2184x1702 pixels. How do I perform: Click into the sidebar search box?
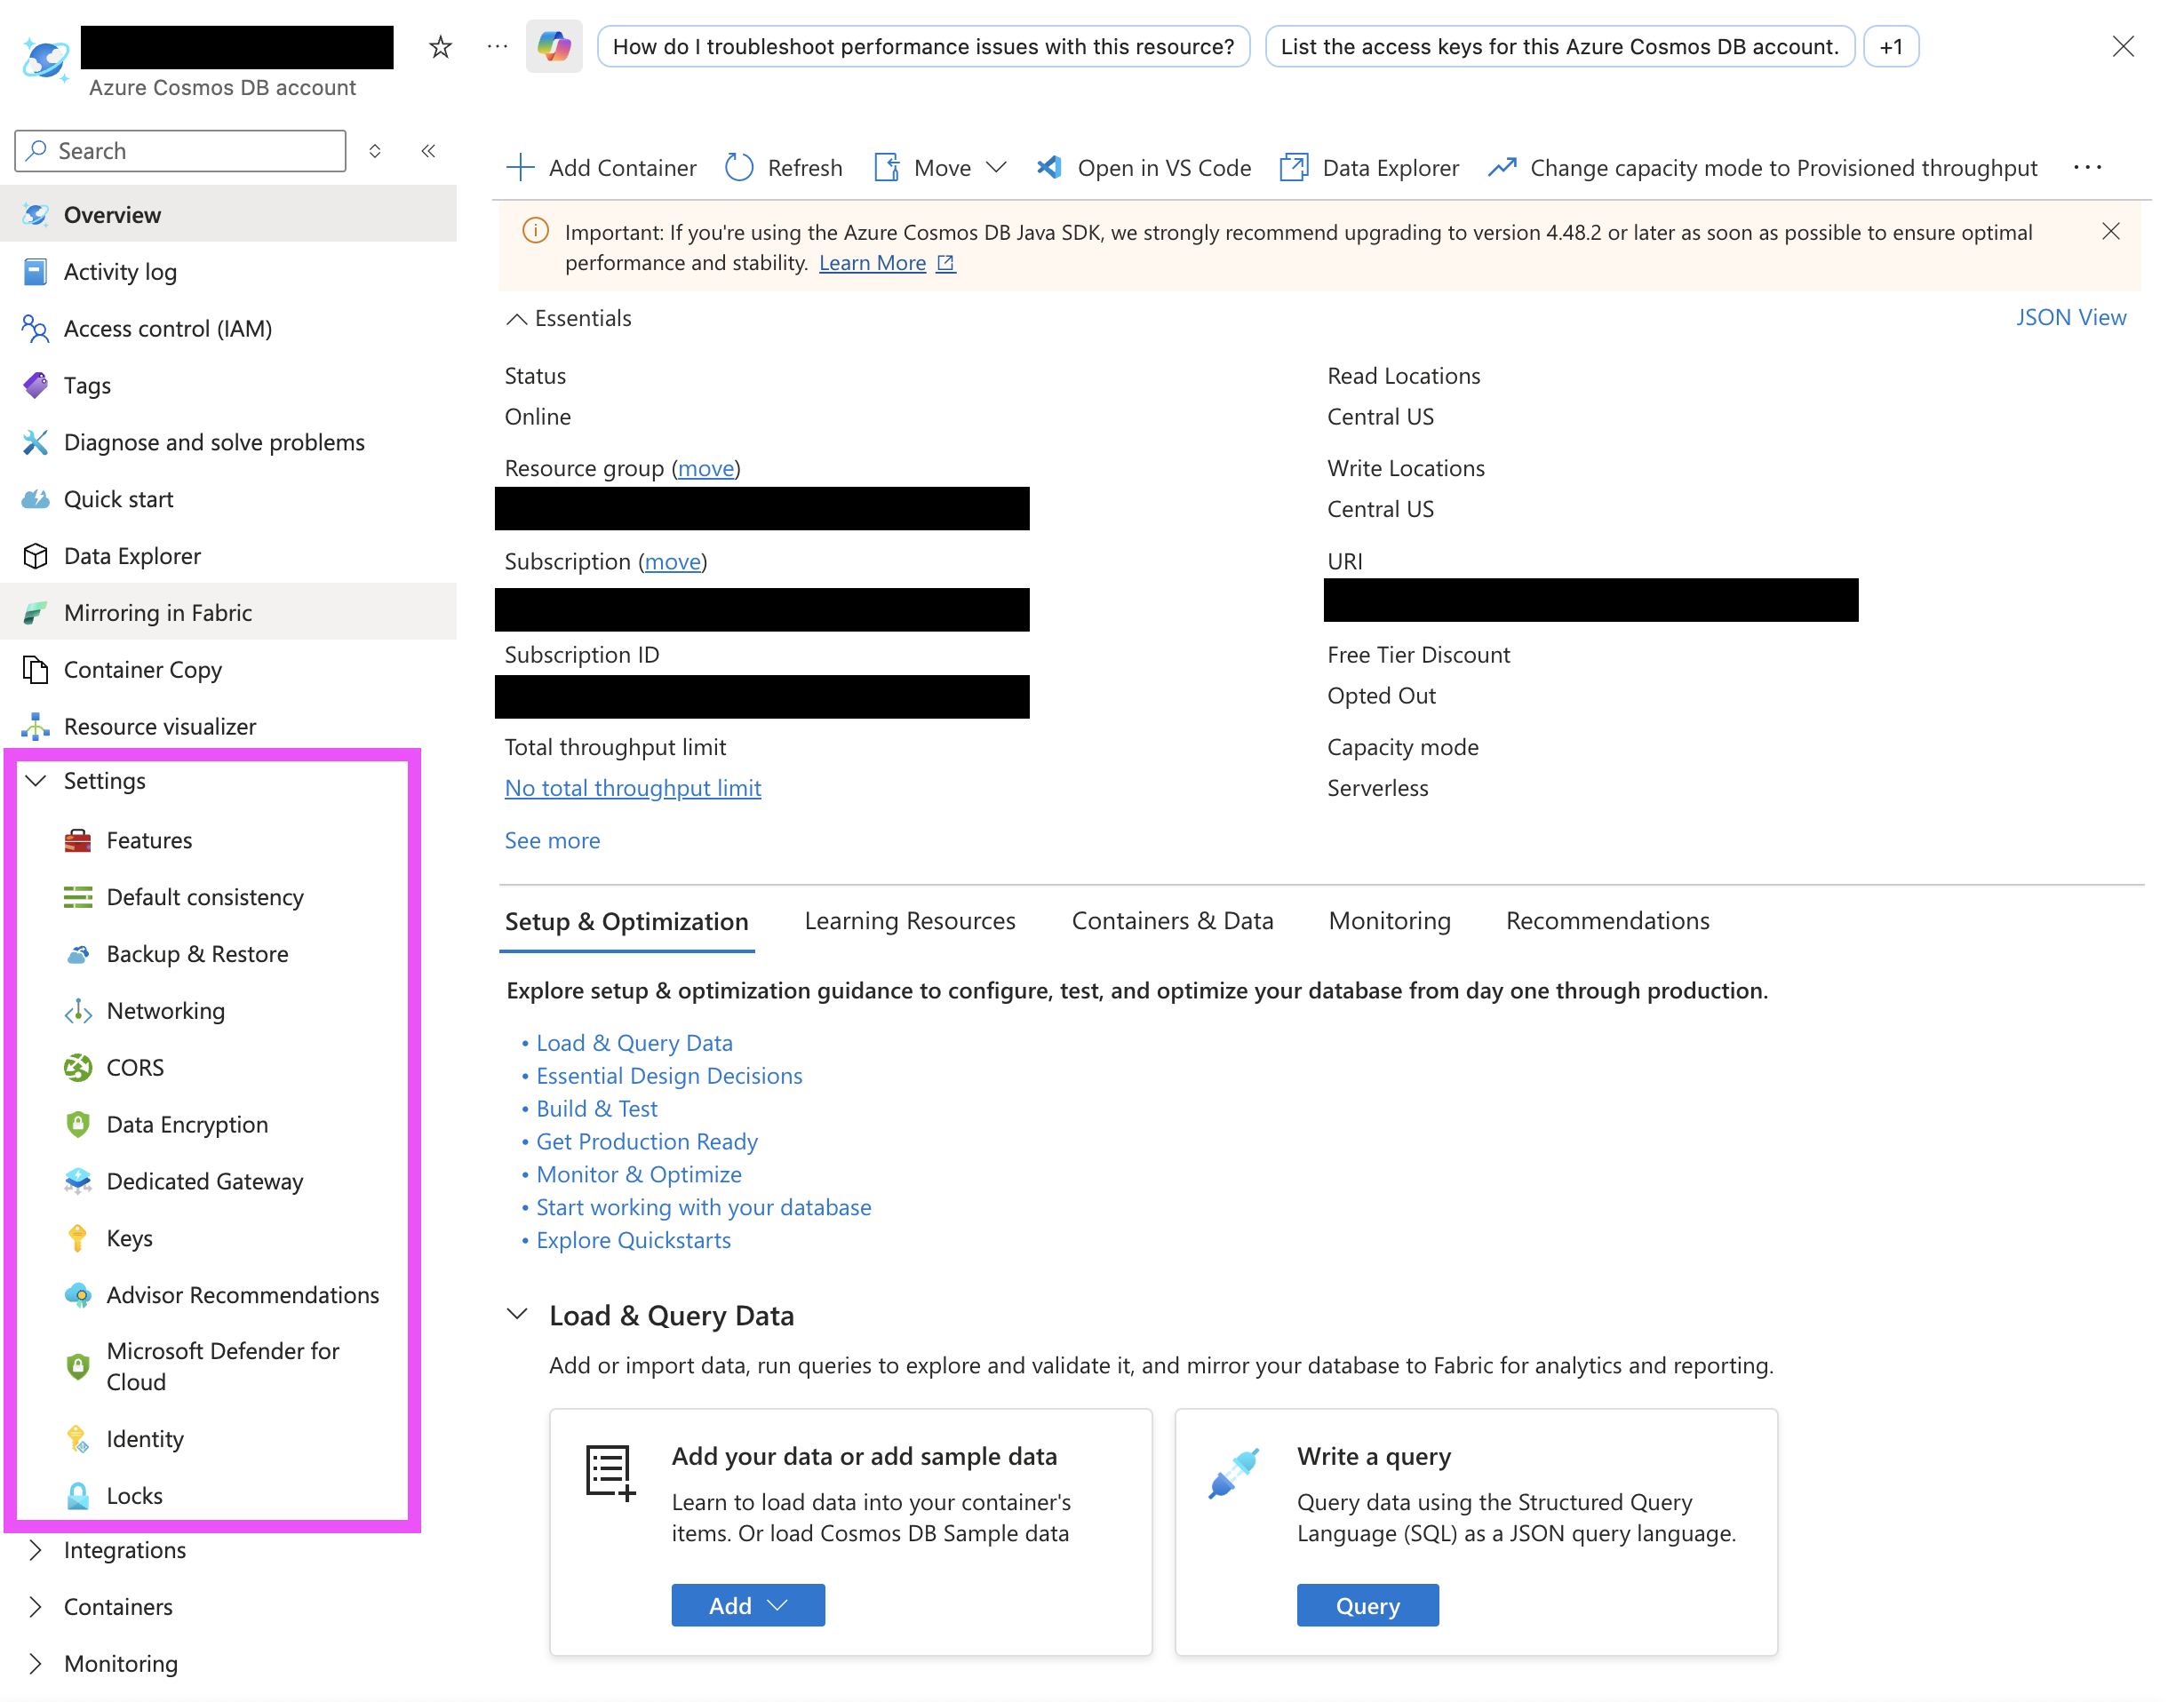click(180, 150)
